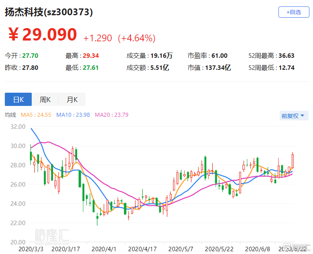Viewport: 313px width, 254px height.
Task: Switch to the 月K monthly chart tab
Action: coord(72,100)
